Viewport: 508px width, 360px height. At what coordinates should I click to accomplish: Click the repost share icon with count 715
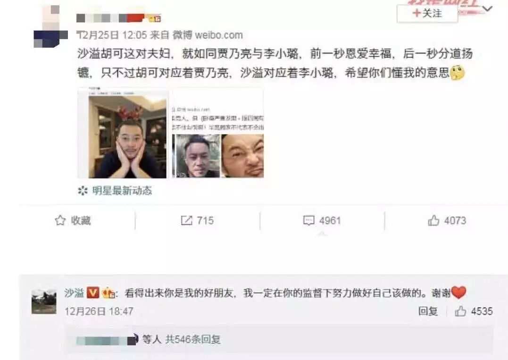(187, 220)
